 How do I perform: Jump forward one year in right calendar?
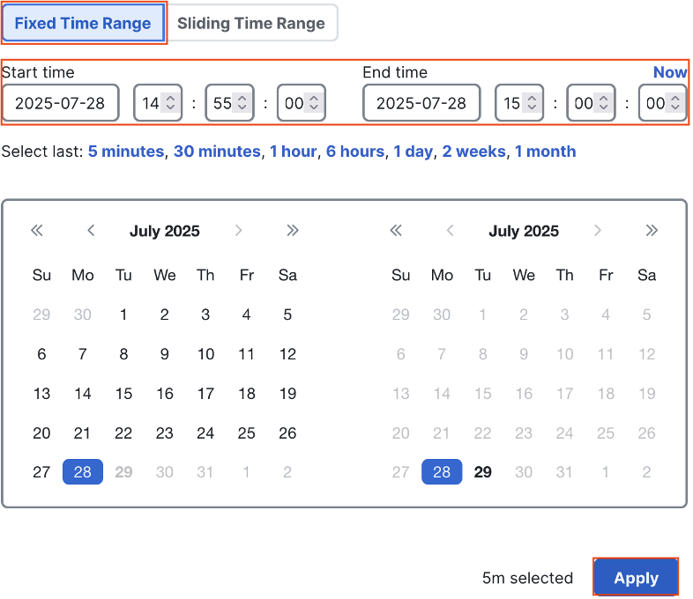(x=652, y=231)
